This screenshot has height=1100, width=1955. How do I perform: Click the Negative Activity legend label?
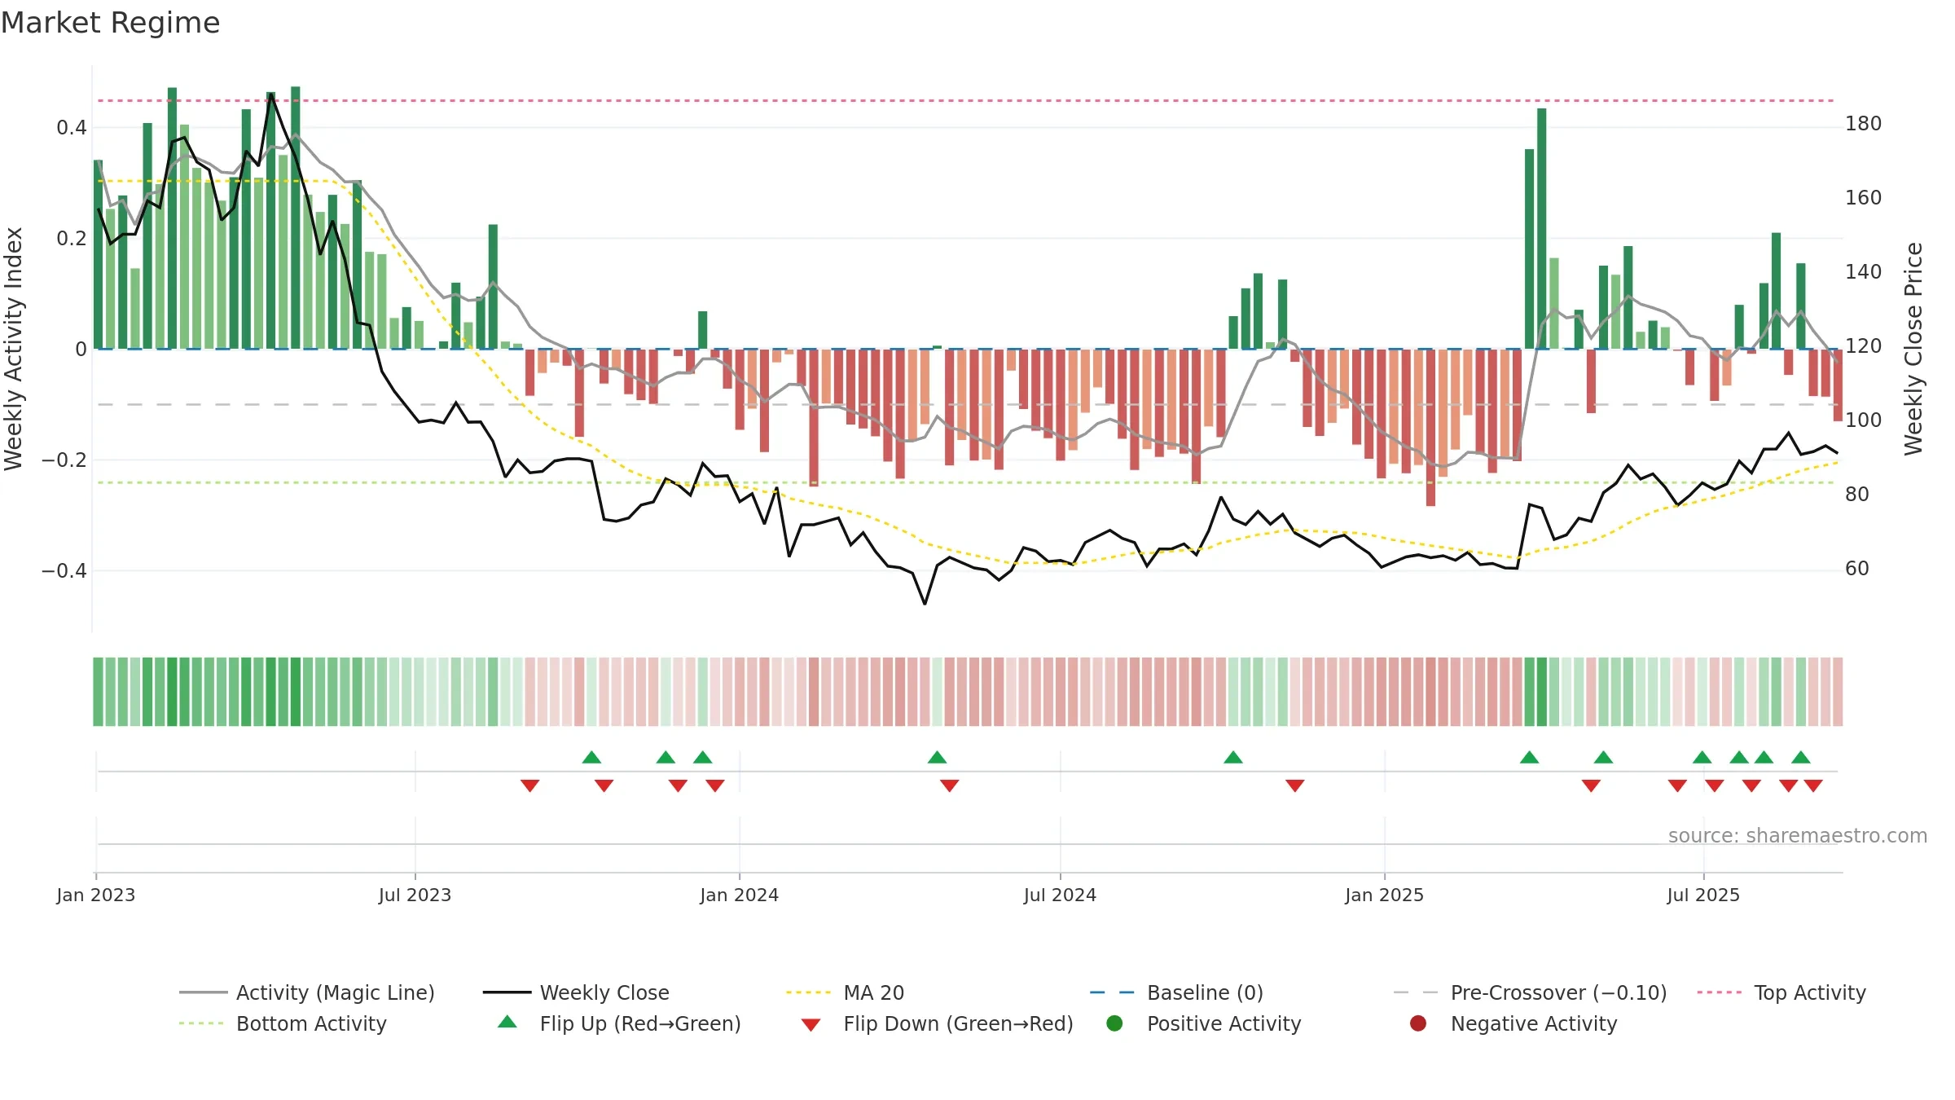pyautogui.click(x=1533, y=1023)
